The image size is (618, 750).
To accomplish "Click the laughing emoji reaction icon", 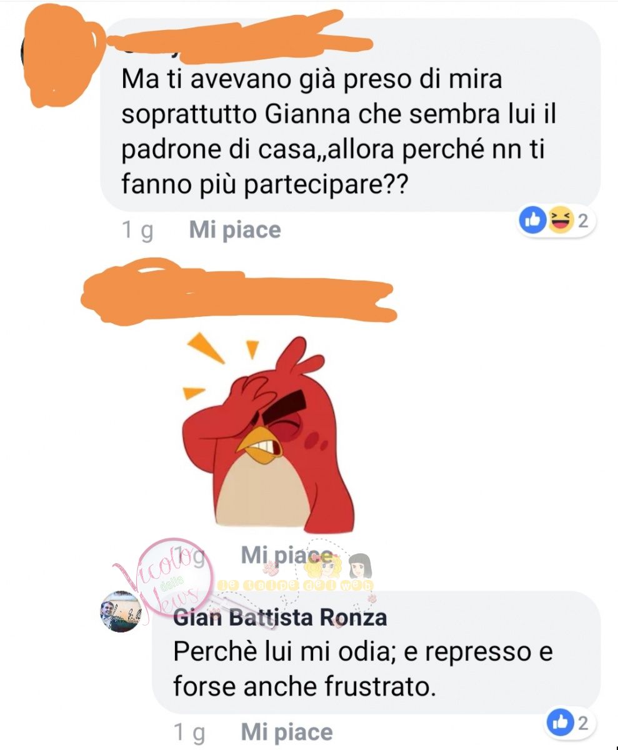I will (x=559, y=219).
